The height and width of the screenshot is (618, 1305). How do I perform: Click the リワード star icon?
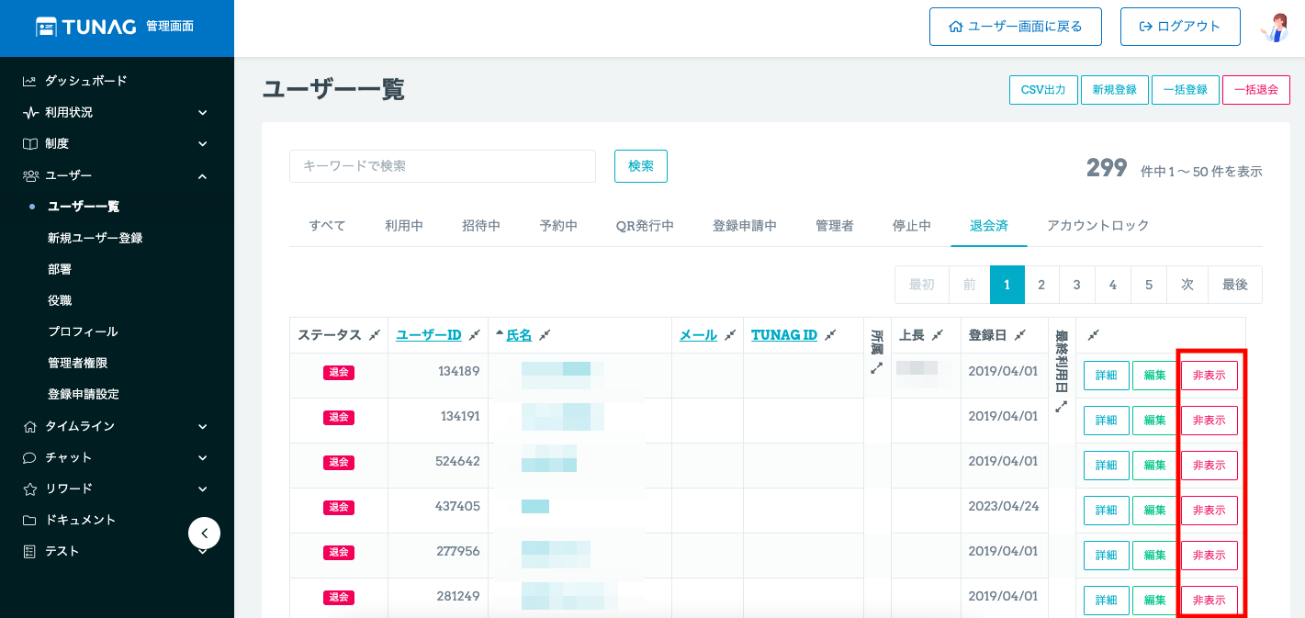click(x=30, y=489)
